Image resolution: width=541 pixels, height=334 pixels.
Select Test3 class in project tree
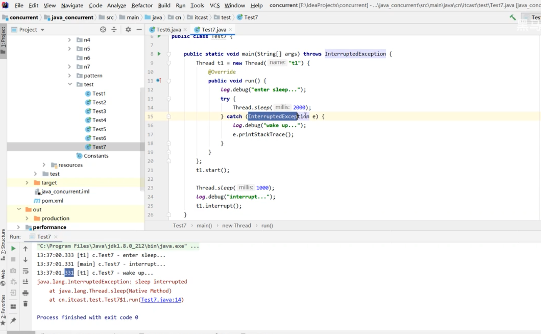tap(99, 111)
